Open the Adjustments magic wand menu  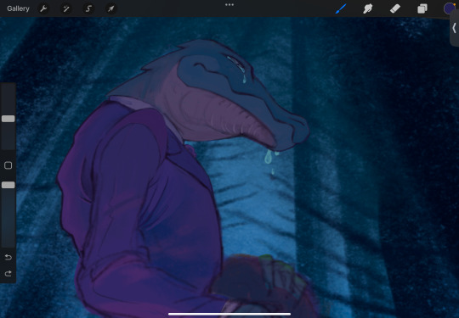pyautogui.click(x=66, y=8)
